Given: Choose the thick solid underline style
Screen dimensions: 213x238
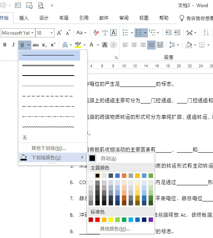Looking at the screenshot, I should (49, 76).
